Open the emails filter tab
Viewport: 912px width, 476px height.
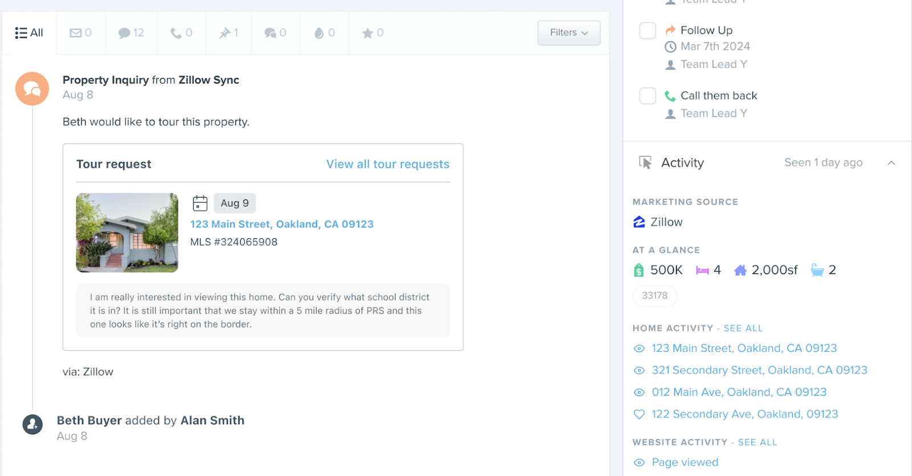(x=80, y=33)
